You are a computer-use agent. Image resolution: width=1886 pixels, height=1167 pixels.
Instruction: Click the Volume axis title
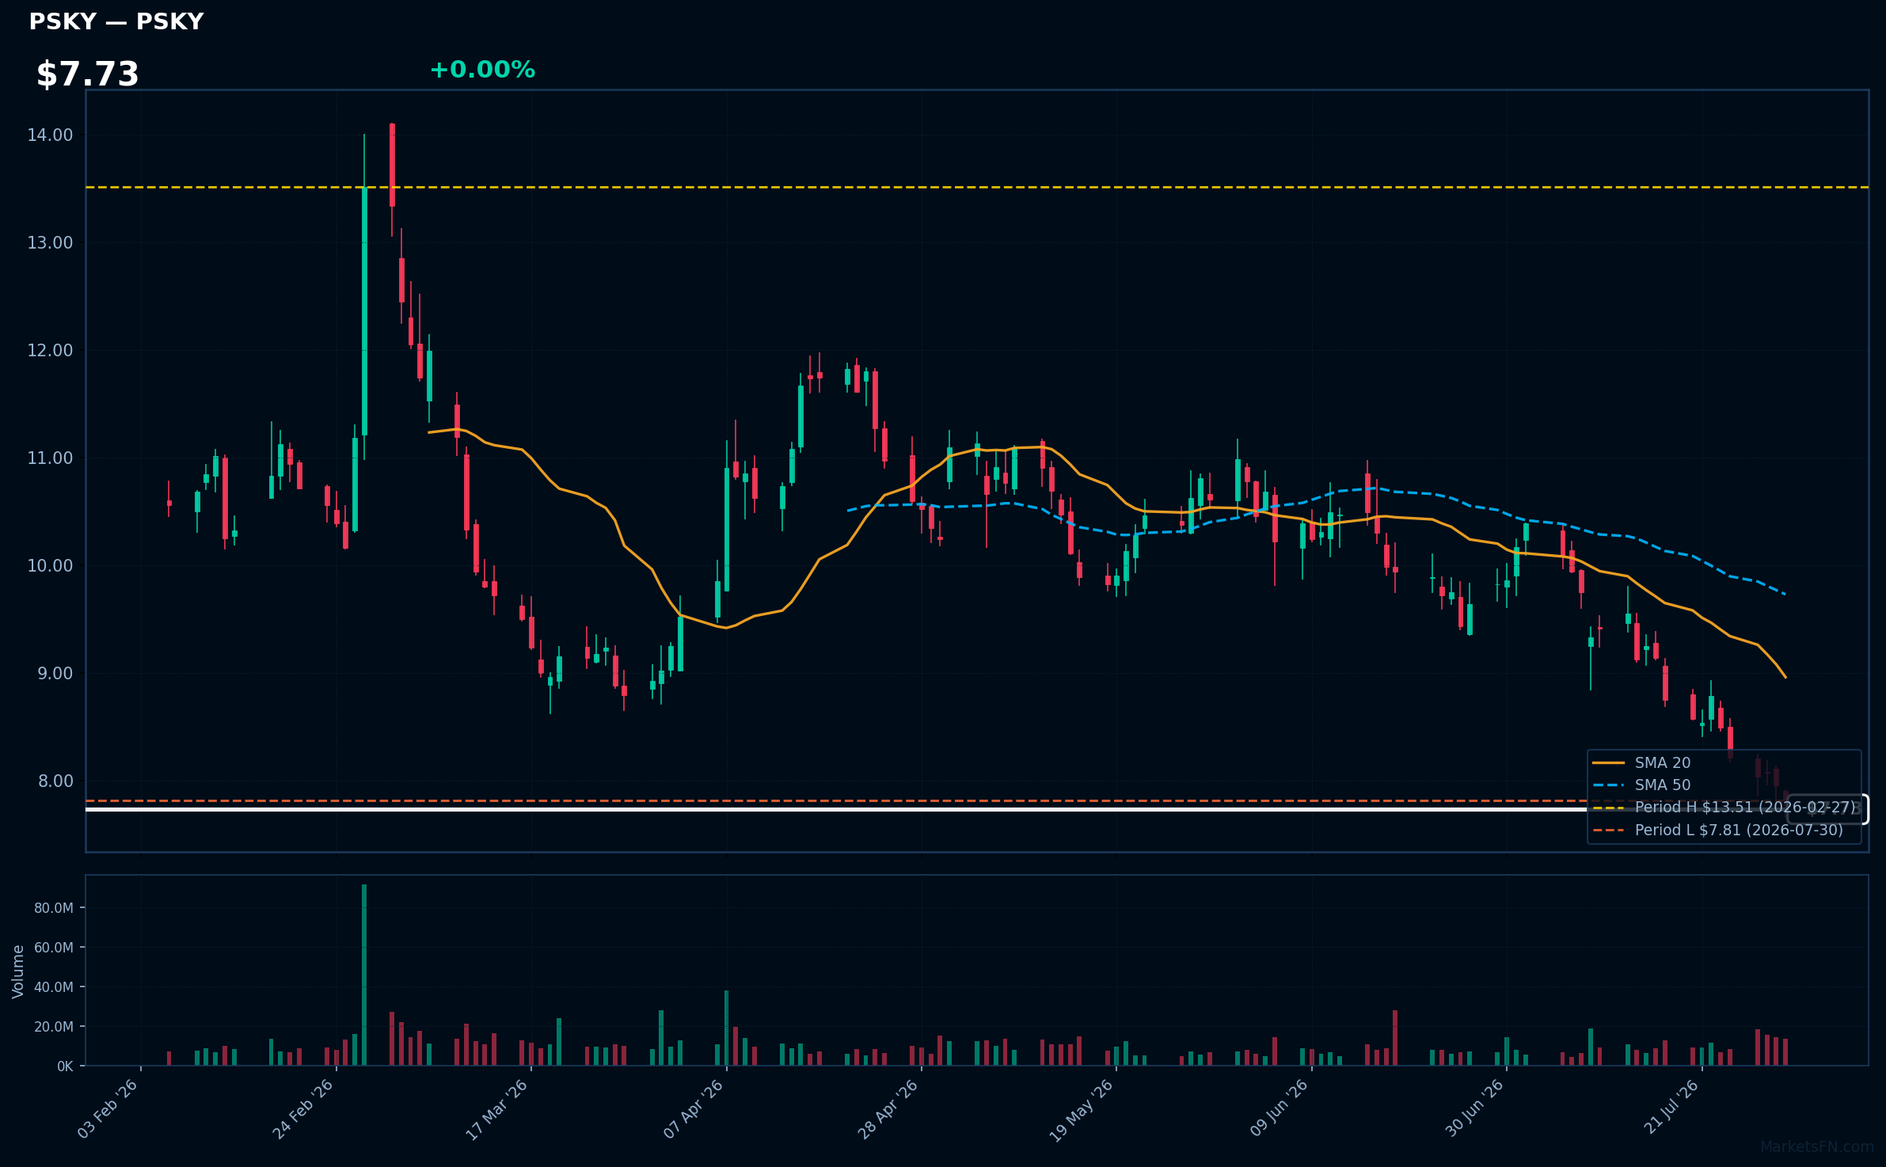point(18,971)
